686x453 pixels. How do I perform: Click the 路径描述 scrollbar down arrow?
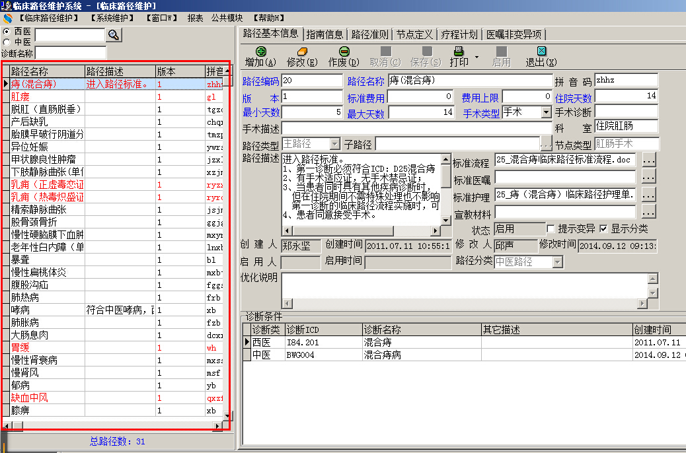(446, 221)
